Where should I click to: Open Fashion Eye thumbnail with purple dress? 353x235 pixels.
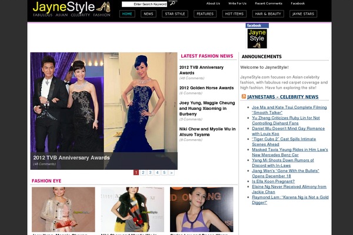(x=201, y=209)
